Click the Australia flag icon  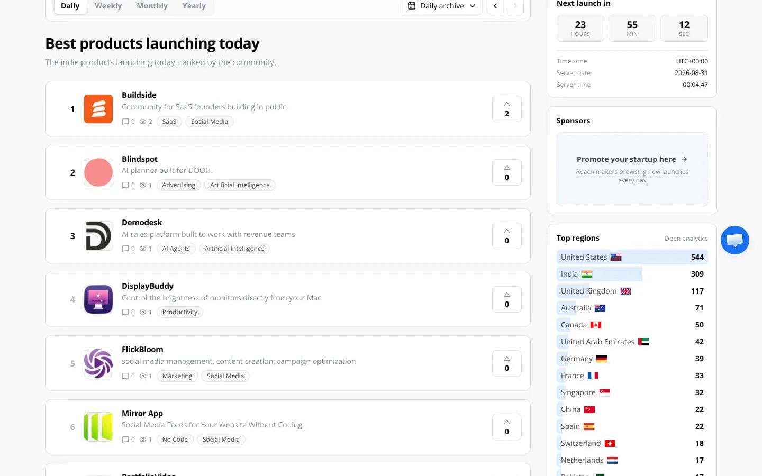point(600,308)
